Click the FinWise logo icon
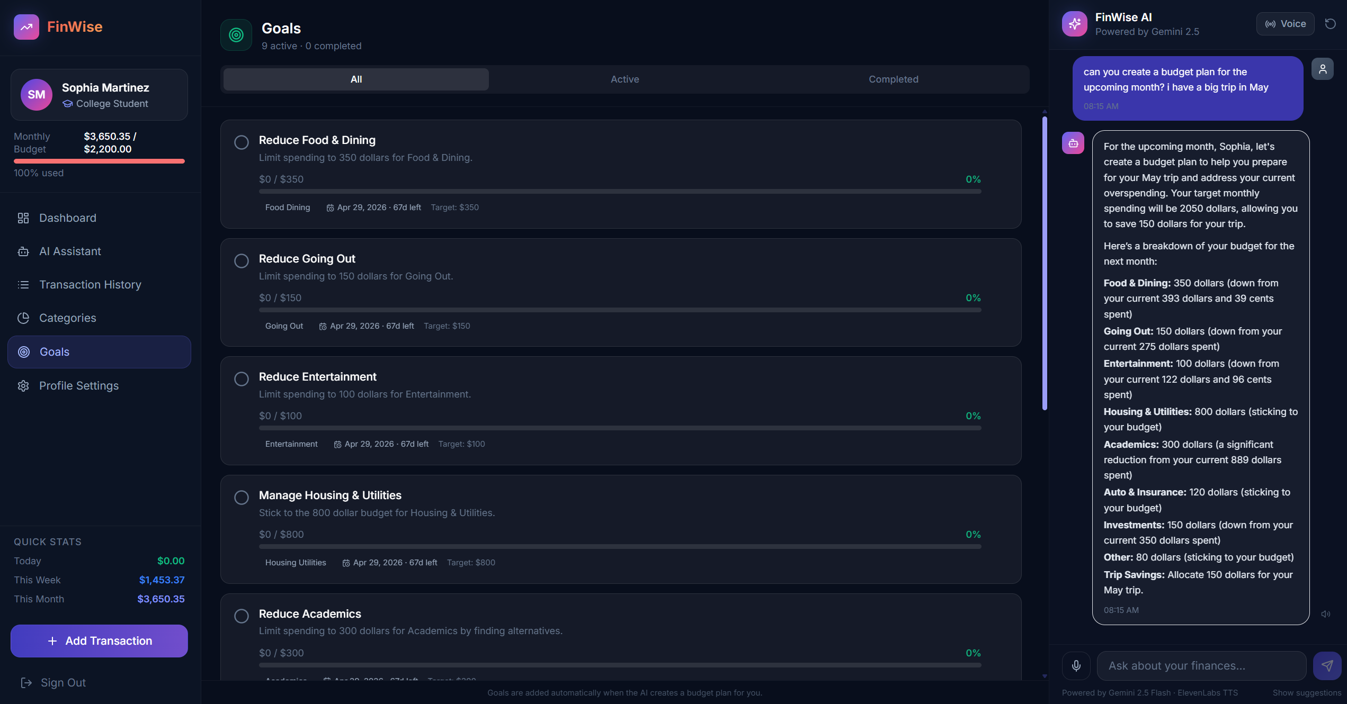Image resolution: width=1347 pixels, height=704 pixels. 26,27
